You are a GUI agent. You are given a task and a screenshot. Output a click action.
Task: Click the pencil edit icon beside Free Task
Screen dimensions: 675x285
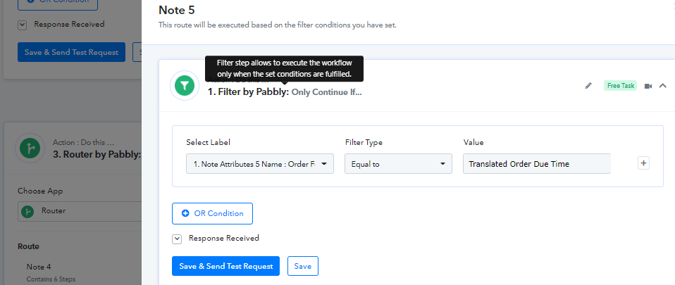[588, 86]
